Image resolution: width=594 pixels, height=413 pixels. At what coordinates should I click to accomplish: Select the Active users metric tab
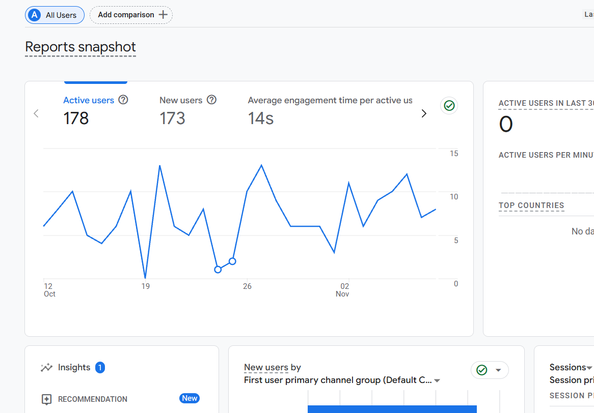tap(95, 110)
